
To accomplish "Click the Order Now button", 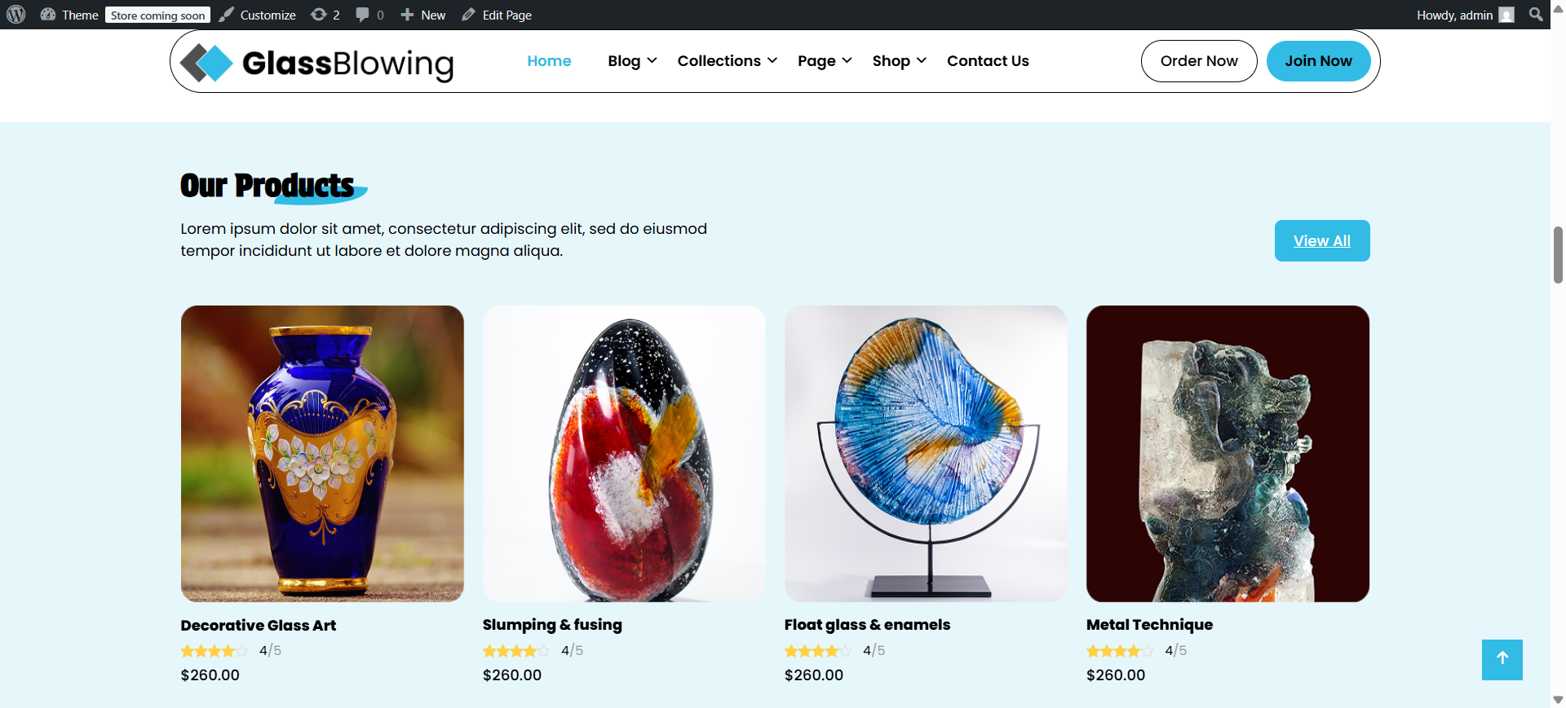I will pyautogui.click(x=1199, y=61).
